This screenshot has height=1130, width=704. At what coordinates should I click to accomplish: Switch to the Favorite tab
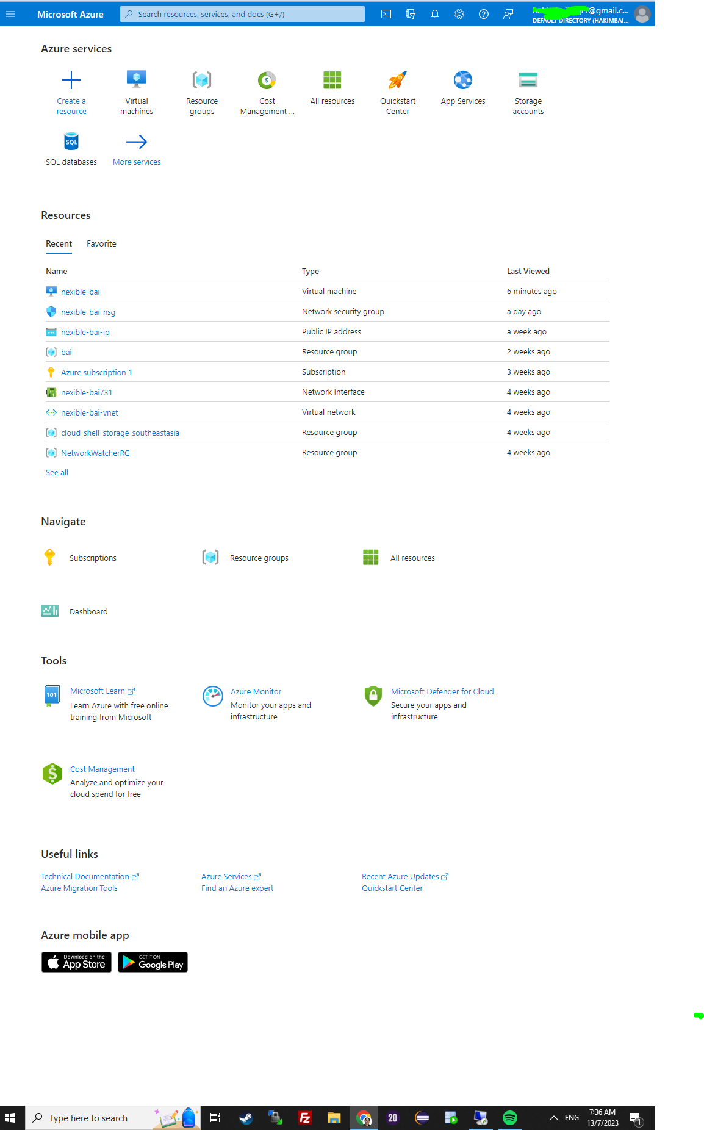(x=101, y=244)
